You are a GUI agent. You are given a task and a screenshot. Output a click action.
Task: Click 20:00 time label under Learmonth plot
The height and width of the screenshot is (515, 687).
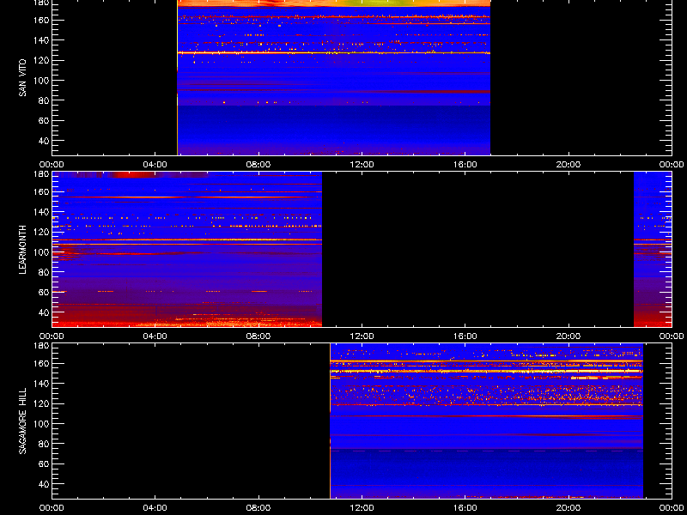(x=568, y=336)
